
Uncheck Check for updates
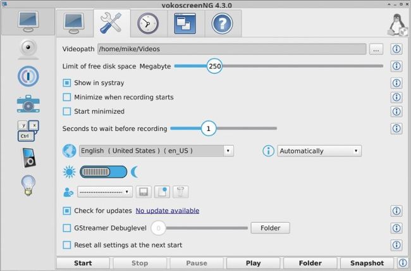click(67, 211)
